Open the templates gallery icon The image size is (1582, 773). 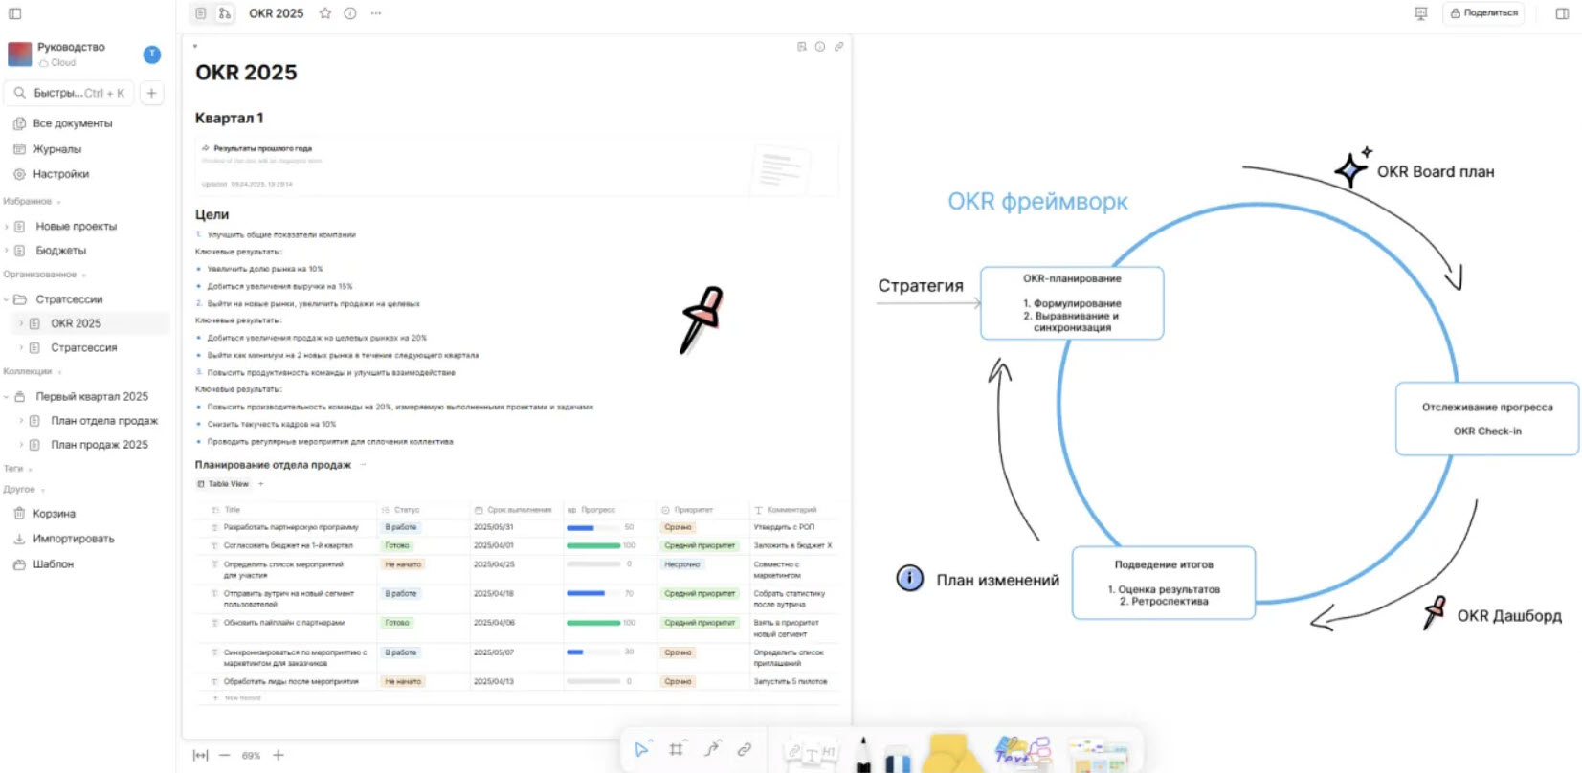(1099, 755)
